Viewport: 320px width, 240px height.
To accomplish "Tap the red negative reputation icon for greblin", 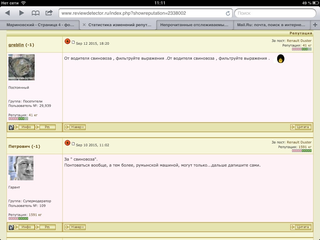I will click(x=67, y=42).
